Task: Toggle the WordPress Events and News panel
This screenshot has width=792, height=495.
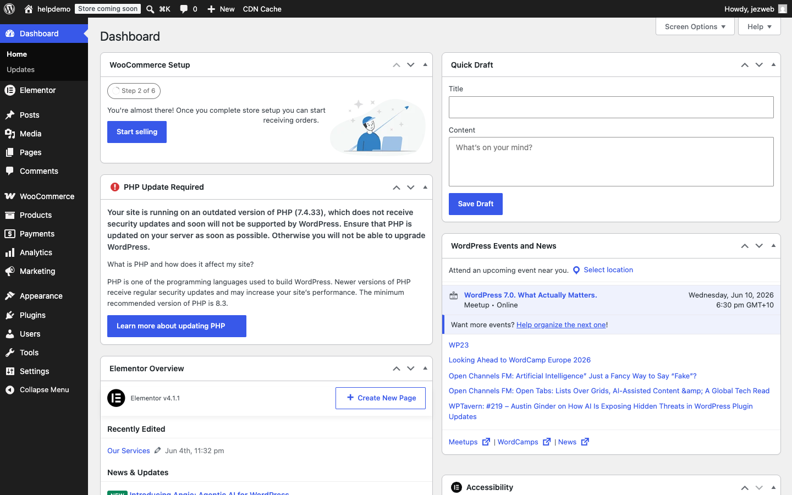Action: click(x=773, y=246)
